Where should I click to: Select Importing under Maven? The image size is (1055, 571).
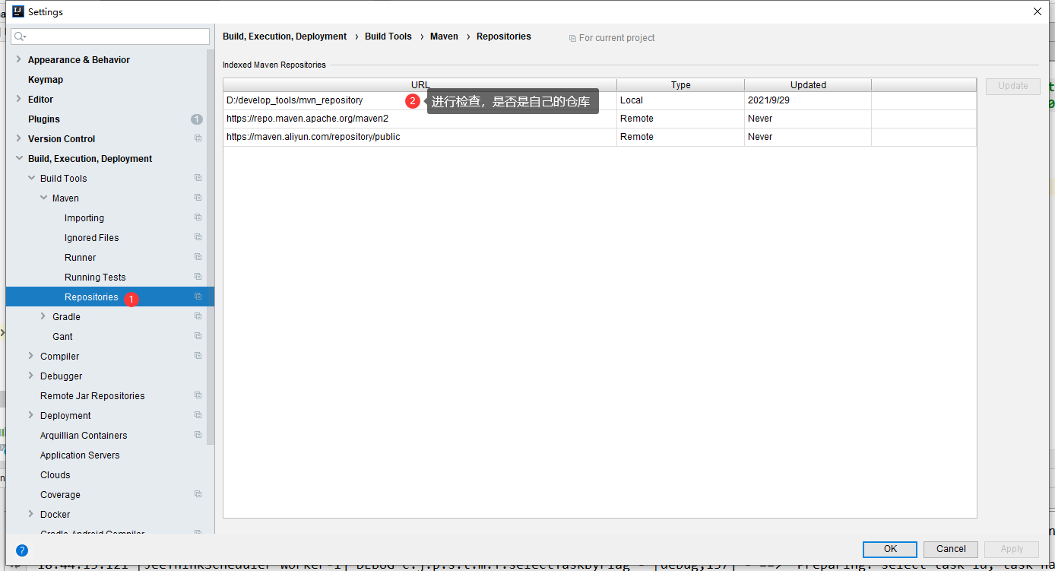coord(84,218)
